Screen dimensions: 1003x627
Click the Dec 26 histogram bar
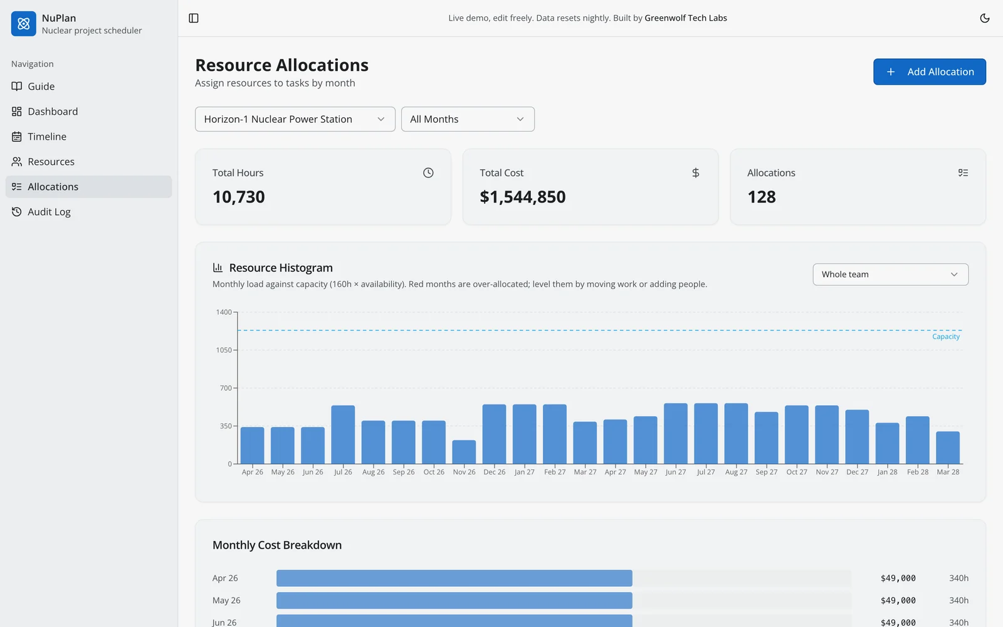(x=494, y=435)
